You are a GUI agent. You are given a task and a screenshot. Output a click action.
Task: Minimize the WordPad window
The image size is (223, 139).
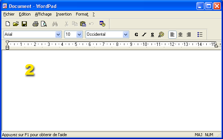pyautogui.click(x=200, y=6)
